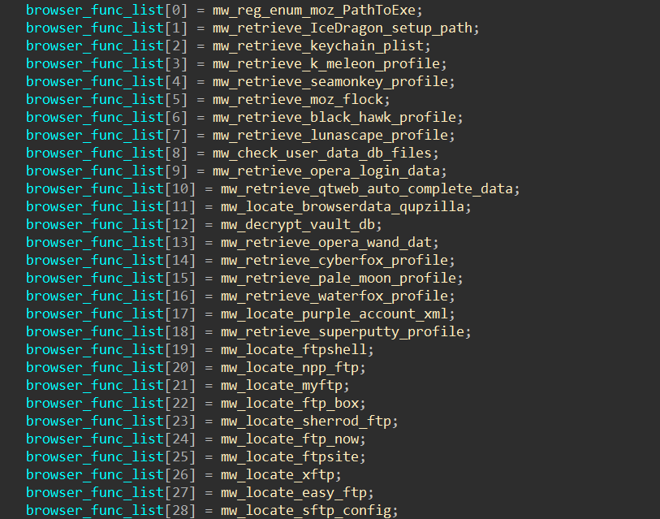Place cursor on mw_locate_easy_ftp function name
The image size is (660, 519).
[x=297, y=492]
